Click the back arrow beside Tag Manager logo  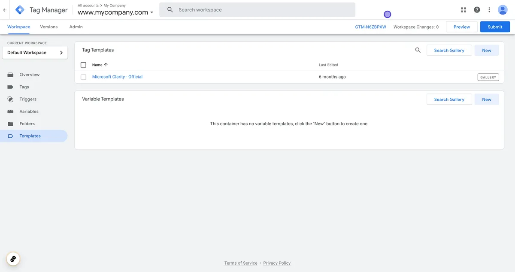(x=5, y=10)
